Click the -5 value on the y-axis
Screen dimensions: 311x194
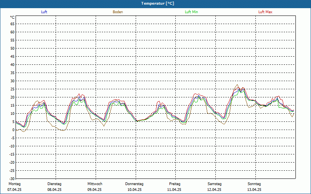(x=13, y=138)
